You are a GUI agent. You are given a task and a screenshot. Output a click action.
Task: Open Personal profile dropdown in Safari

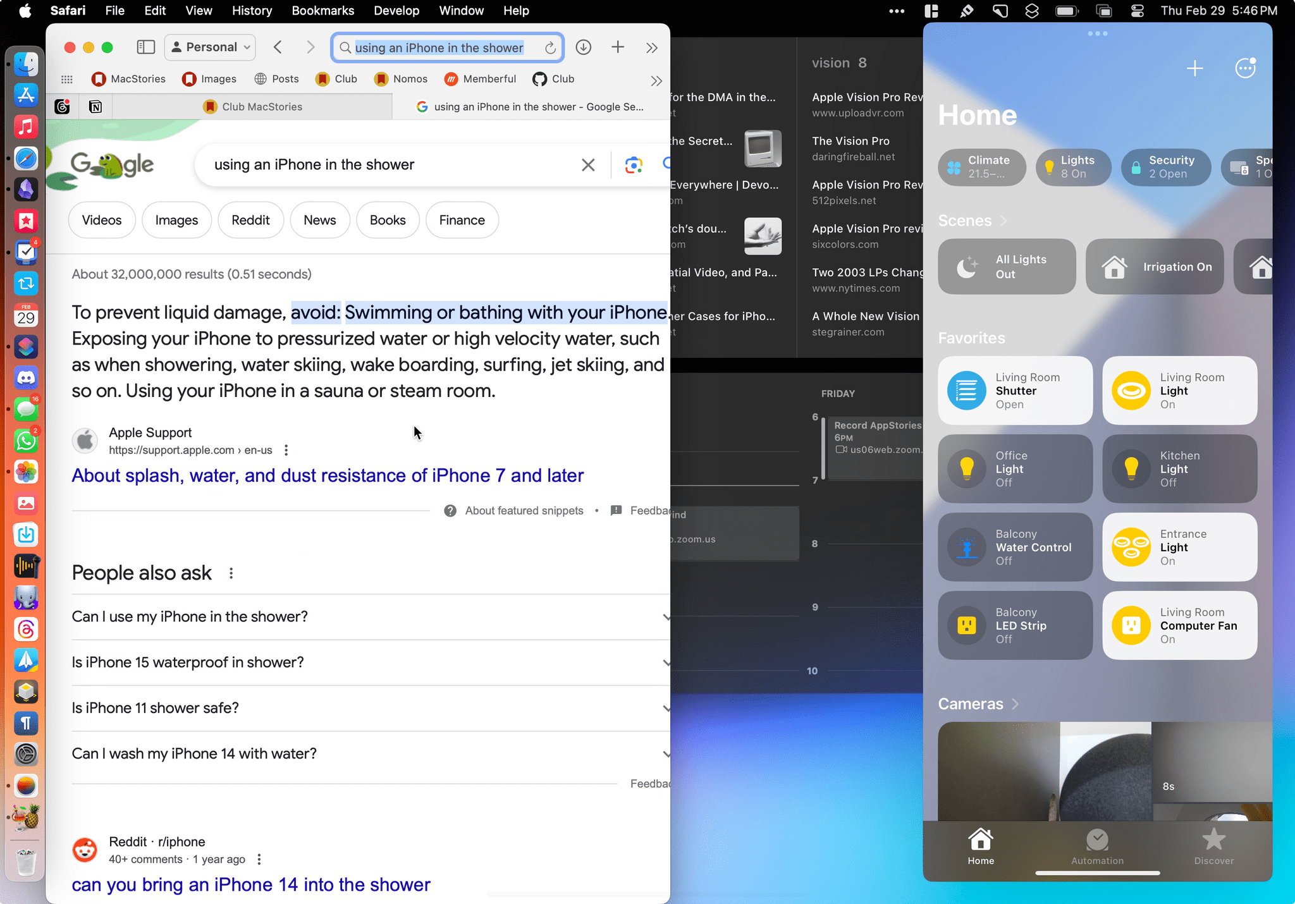pyautogui.click(x=210, y=47)
